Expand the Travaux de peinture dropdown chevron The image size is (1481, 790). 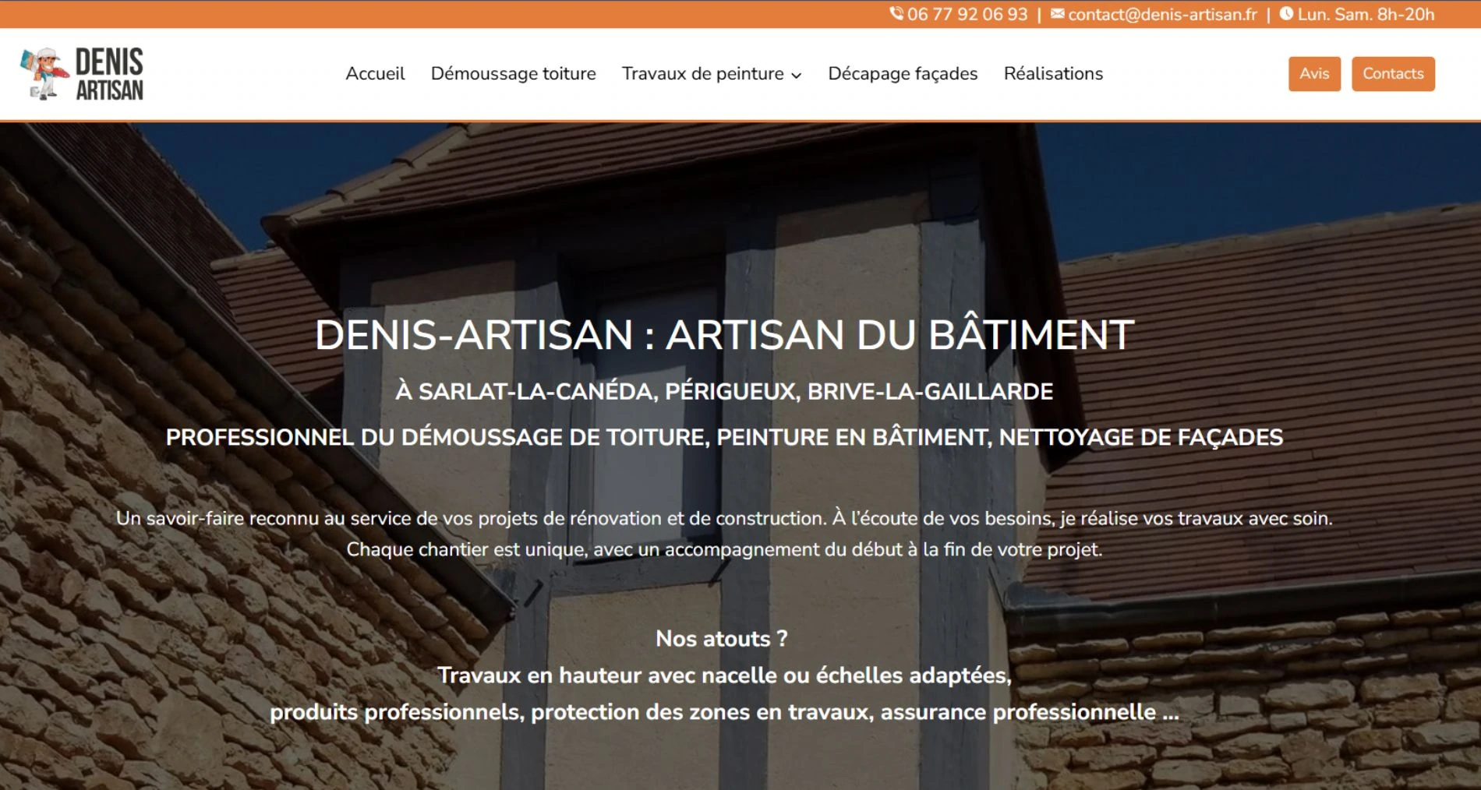coord(797,76)
